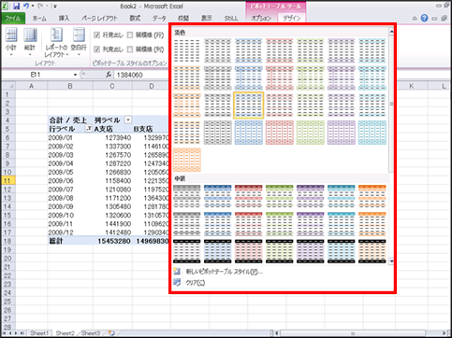
Task: Click the undo icon in title bar
Action: pos(26,6)
